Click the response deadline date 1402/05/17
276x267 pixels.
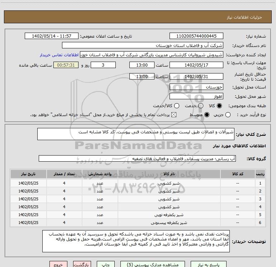pyautogui.click(x=196, y=65)
